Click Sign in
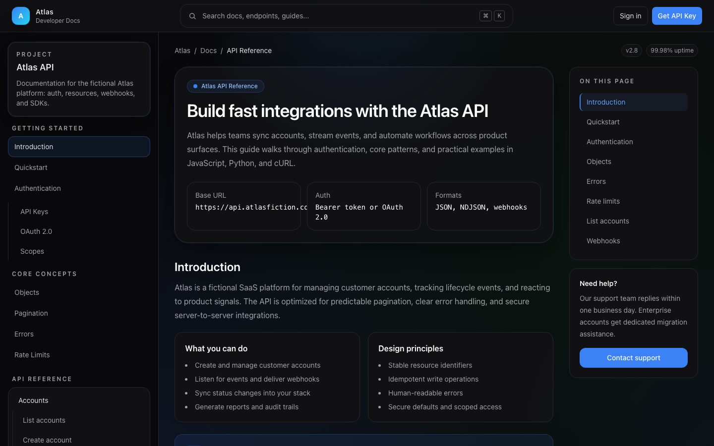The height and width of the screenshot is (446, 714). [x=630, y=15]
